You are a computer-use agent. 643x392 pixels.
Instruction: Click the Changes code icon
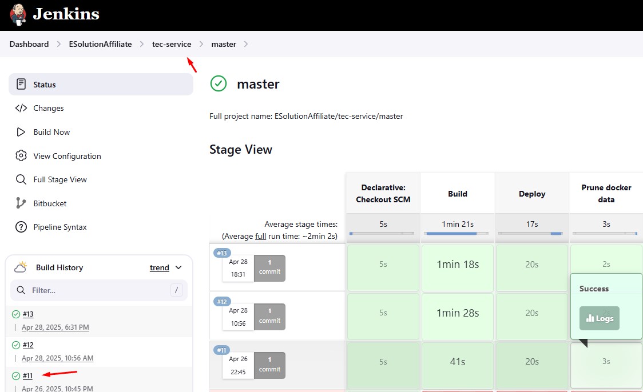tap(21, 108)
